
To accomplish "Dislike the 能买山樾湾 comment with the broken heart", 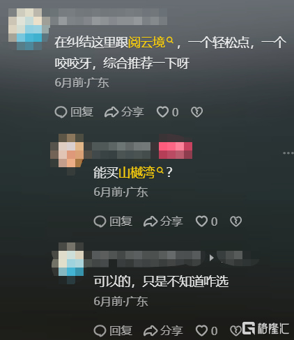I will pos(236,221).
